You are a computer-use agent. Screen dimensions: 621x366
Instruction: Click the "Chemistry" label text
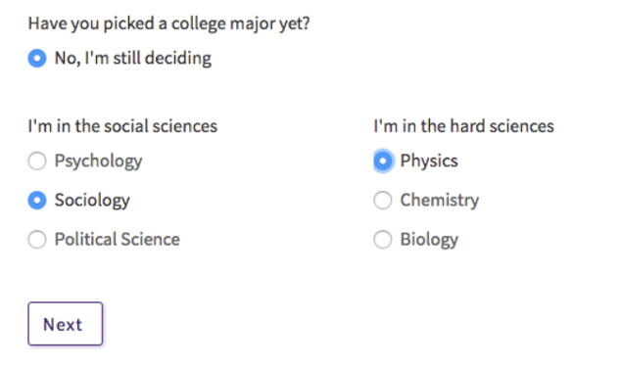pyautogui.click(x=439, y=201)
